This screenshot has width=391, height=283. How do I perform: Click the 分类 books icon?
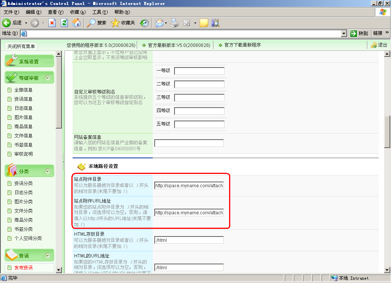tap(11, 170)
